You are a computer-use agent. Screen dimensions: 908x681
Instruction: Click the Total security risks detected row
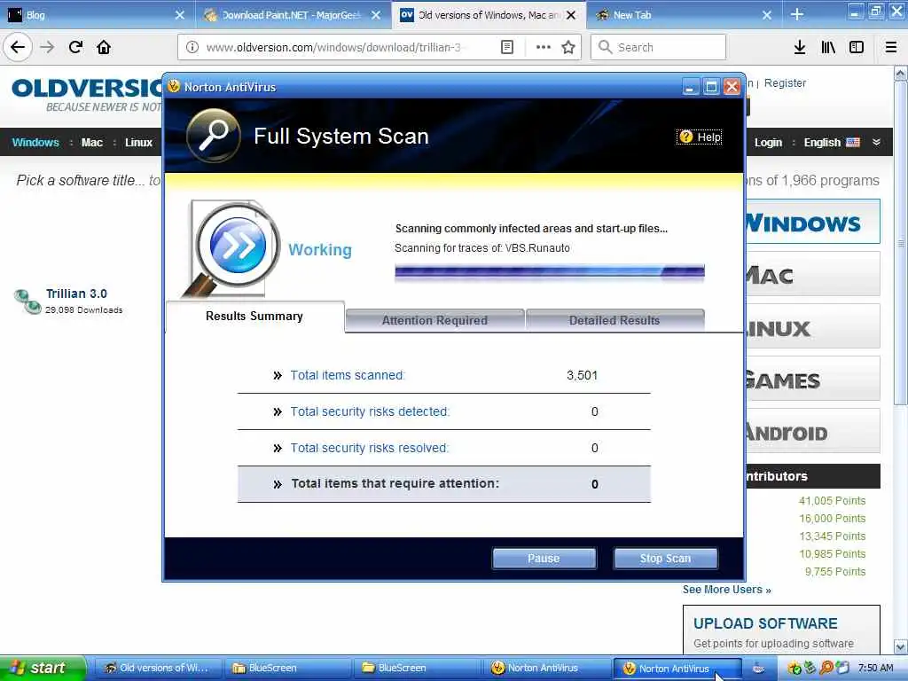tap(443, 411)
